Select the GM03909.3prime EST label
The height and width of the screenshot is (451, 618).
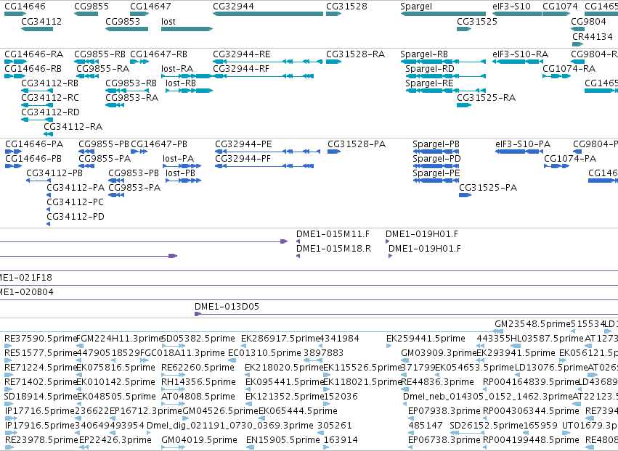tap(439, 353)
